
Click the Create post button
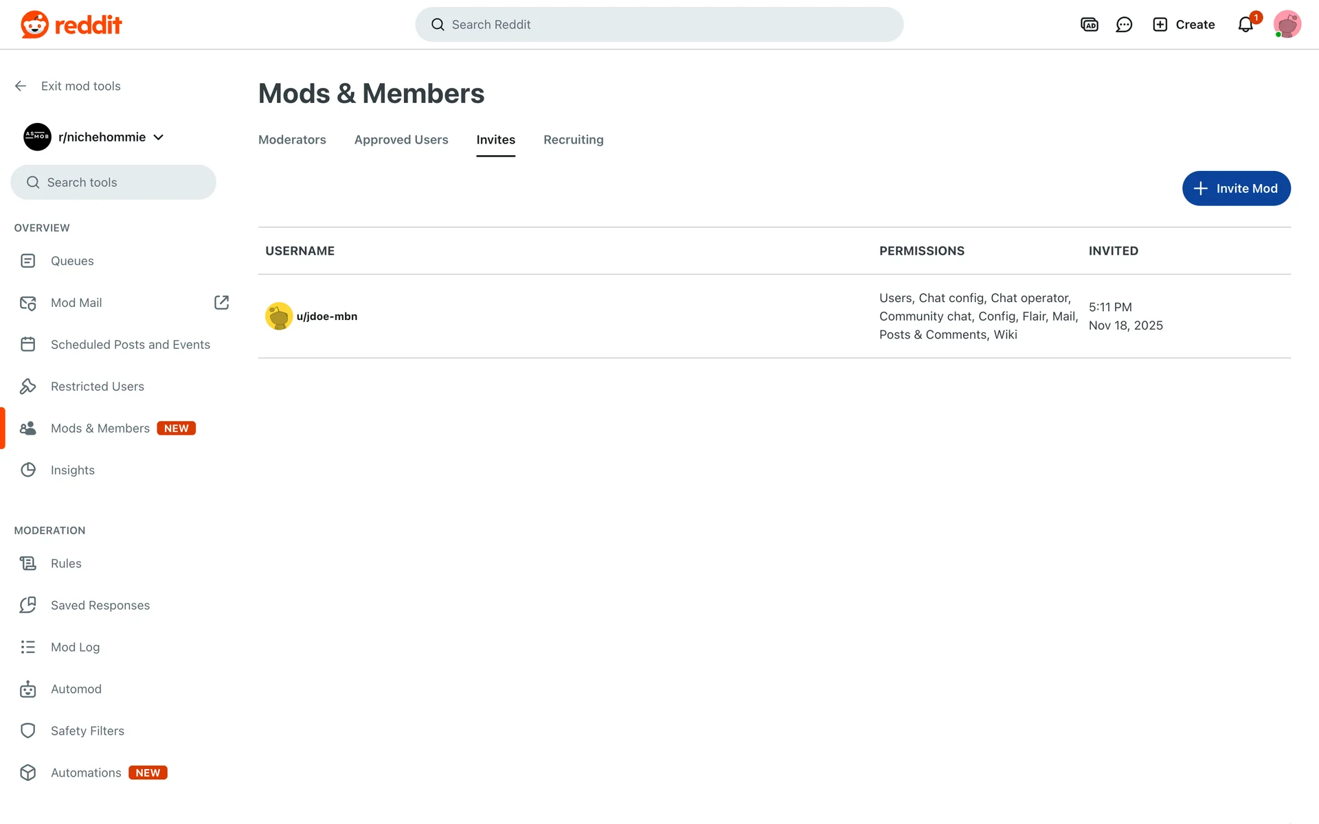[x=1184, y=25]
